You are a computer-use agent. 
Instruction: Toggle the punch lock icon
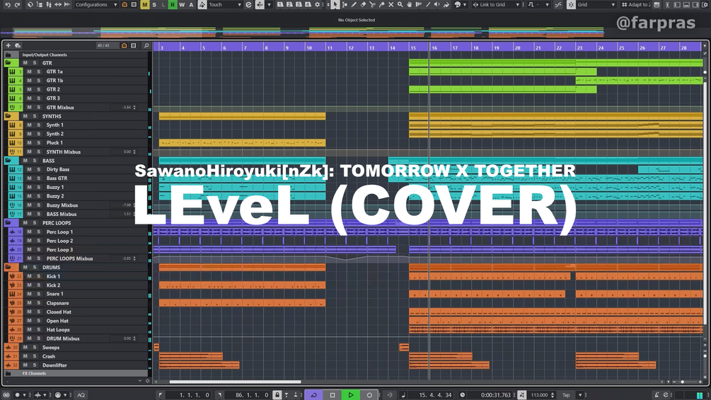277,395
